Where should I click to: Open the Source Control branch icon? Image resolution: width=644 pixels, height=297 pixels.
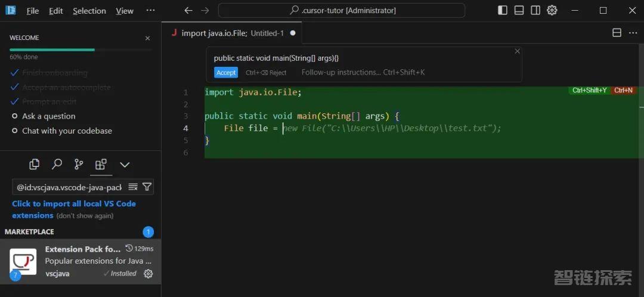(x=79, y=164)
